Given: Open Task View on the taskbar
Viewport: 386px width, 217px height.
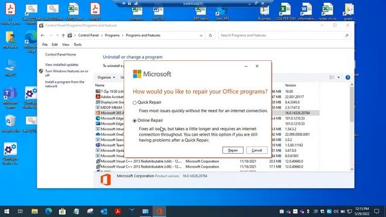Looking at the screenshot, I should (x=21, y=212).
